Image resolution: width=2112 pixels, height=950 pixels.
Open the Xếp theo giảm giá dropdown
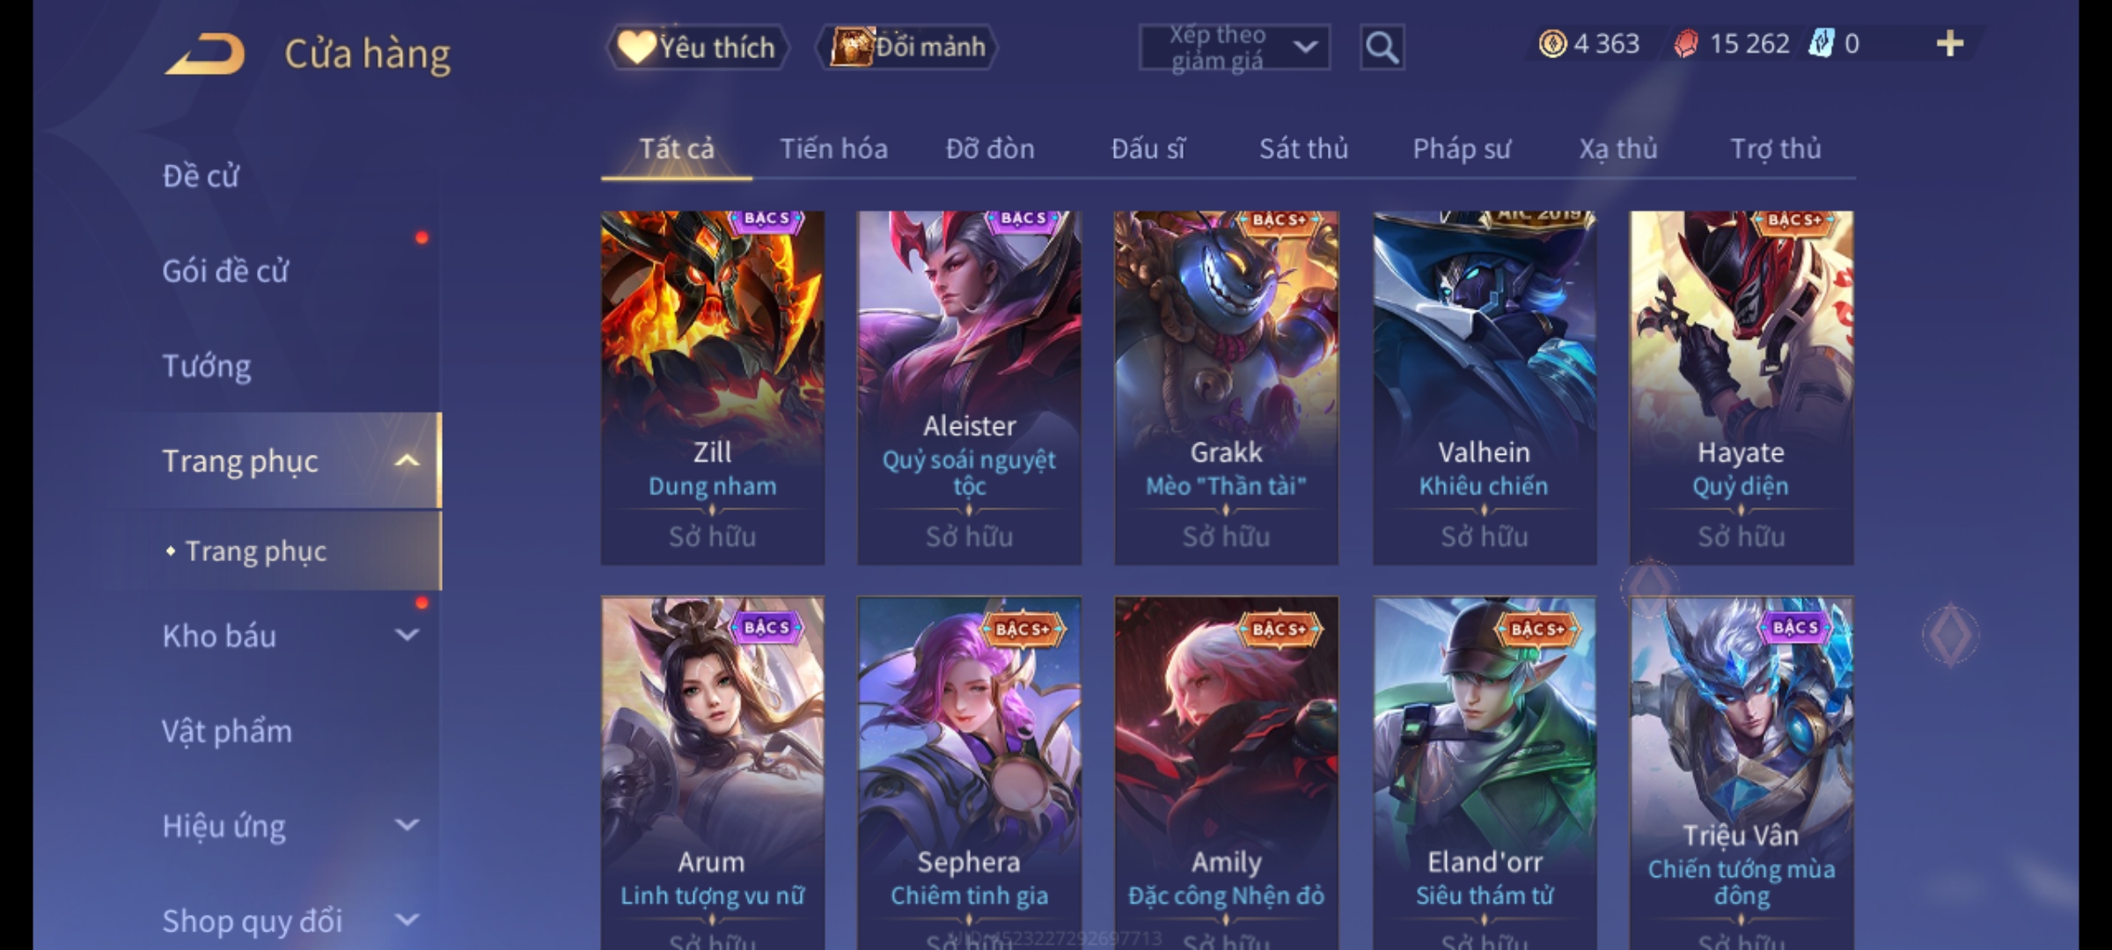coord(1235,47)
